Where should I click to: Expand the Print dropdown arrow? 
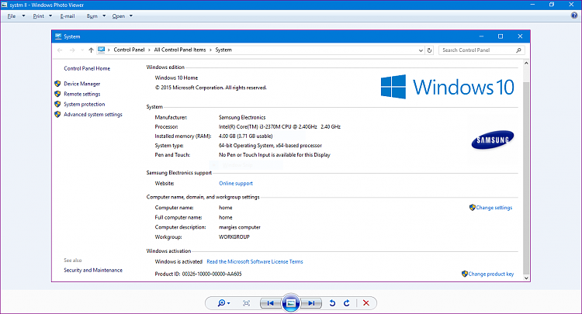click(x=50, y=16)
